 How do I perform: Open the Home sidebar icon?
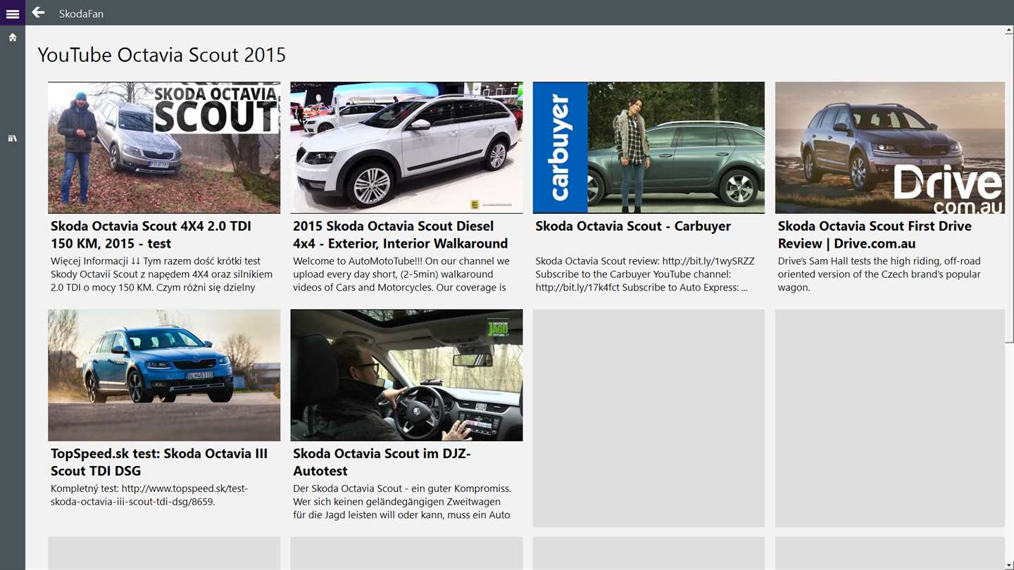pyautogui.click(x=12, y=37)
